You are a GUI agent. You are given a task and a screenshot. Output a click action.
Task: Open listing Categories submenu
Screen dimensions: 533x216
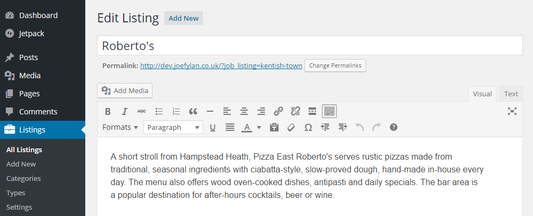tap(23, 178)
